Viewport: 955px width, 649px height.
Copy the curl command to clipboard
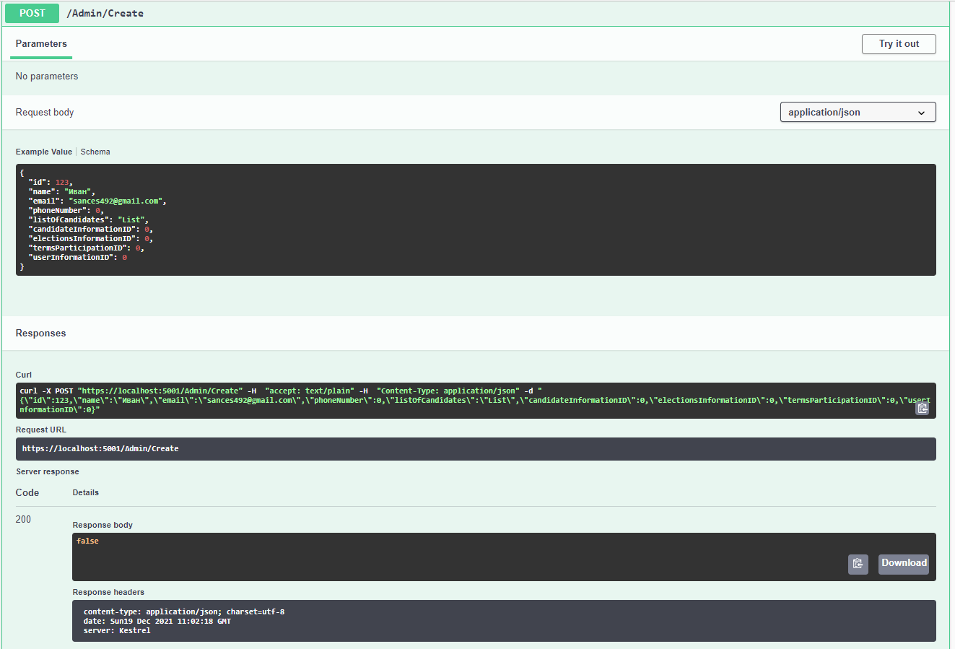(922, 408)
